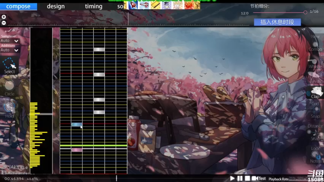Open the Additions dropdown

(10, 50)
